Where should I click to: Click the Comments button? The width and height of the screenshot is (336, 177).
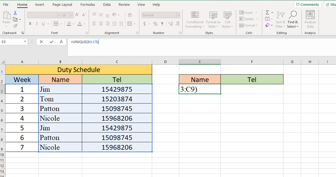click(308, 4)
